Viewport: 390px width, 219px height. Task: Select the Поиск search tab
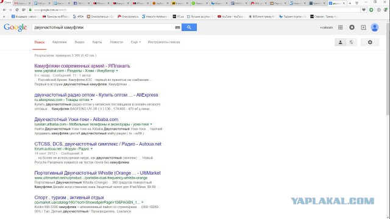click(39, 42)
